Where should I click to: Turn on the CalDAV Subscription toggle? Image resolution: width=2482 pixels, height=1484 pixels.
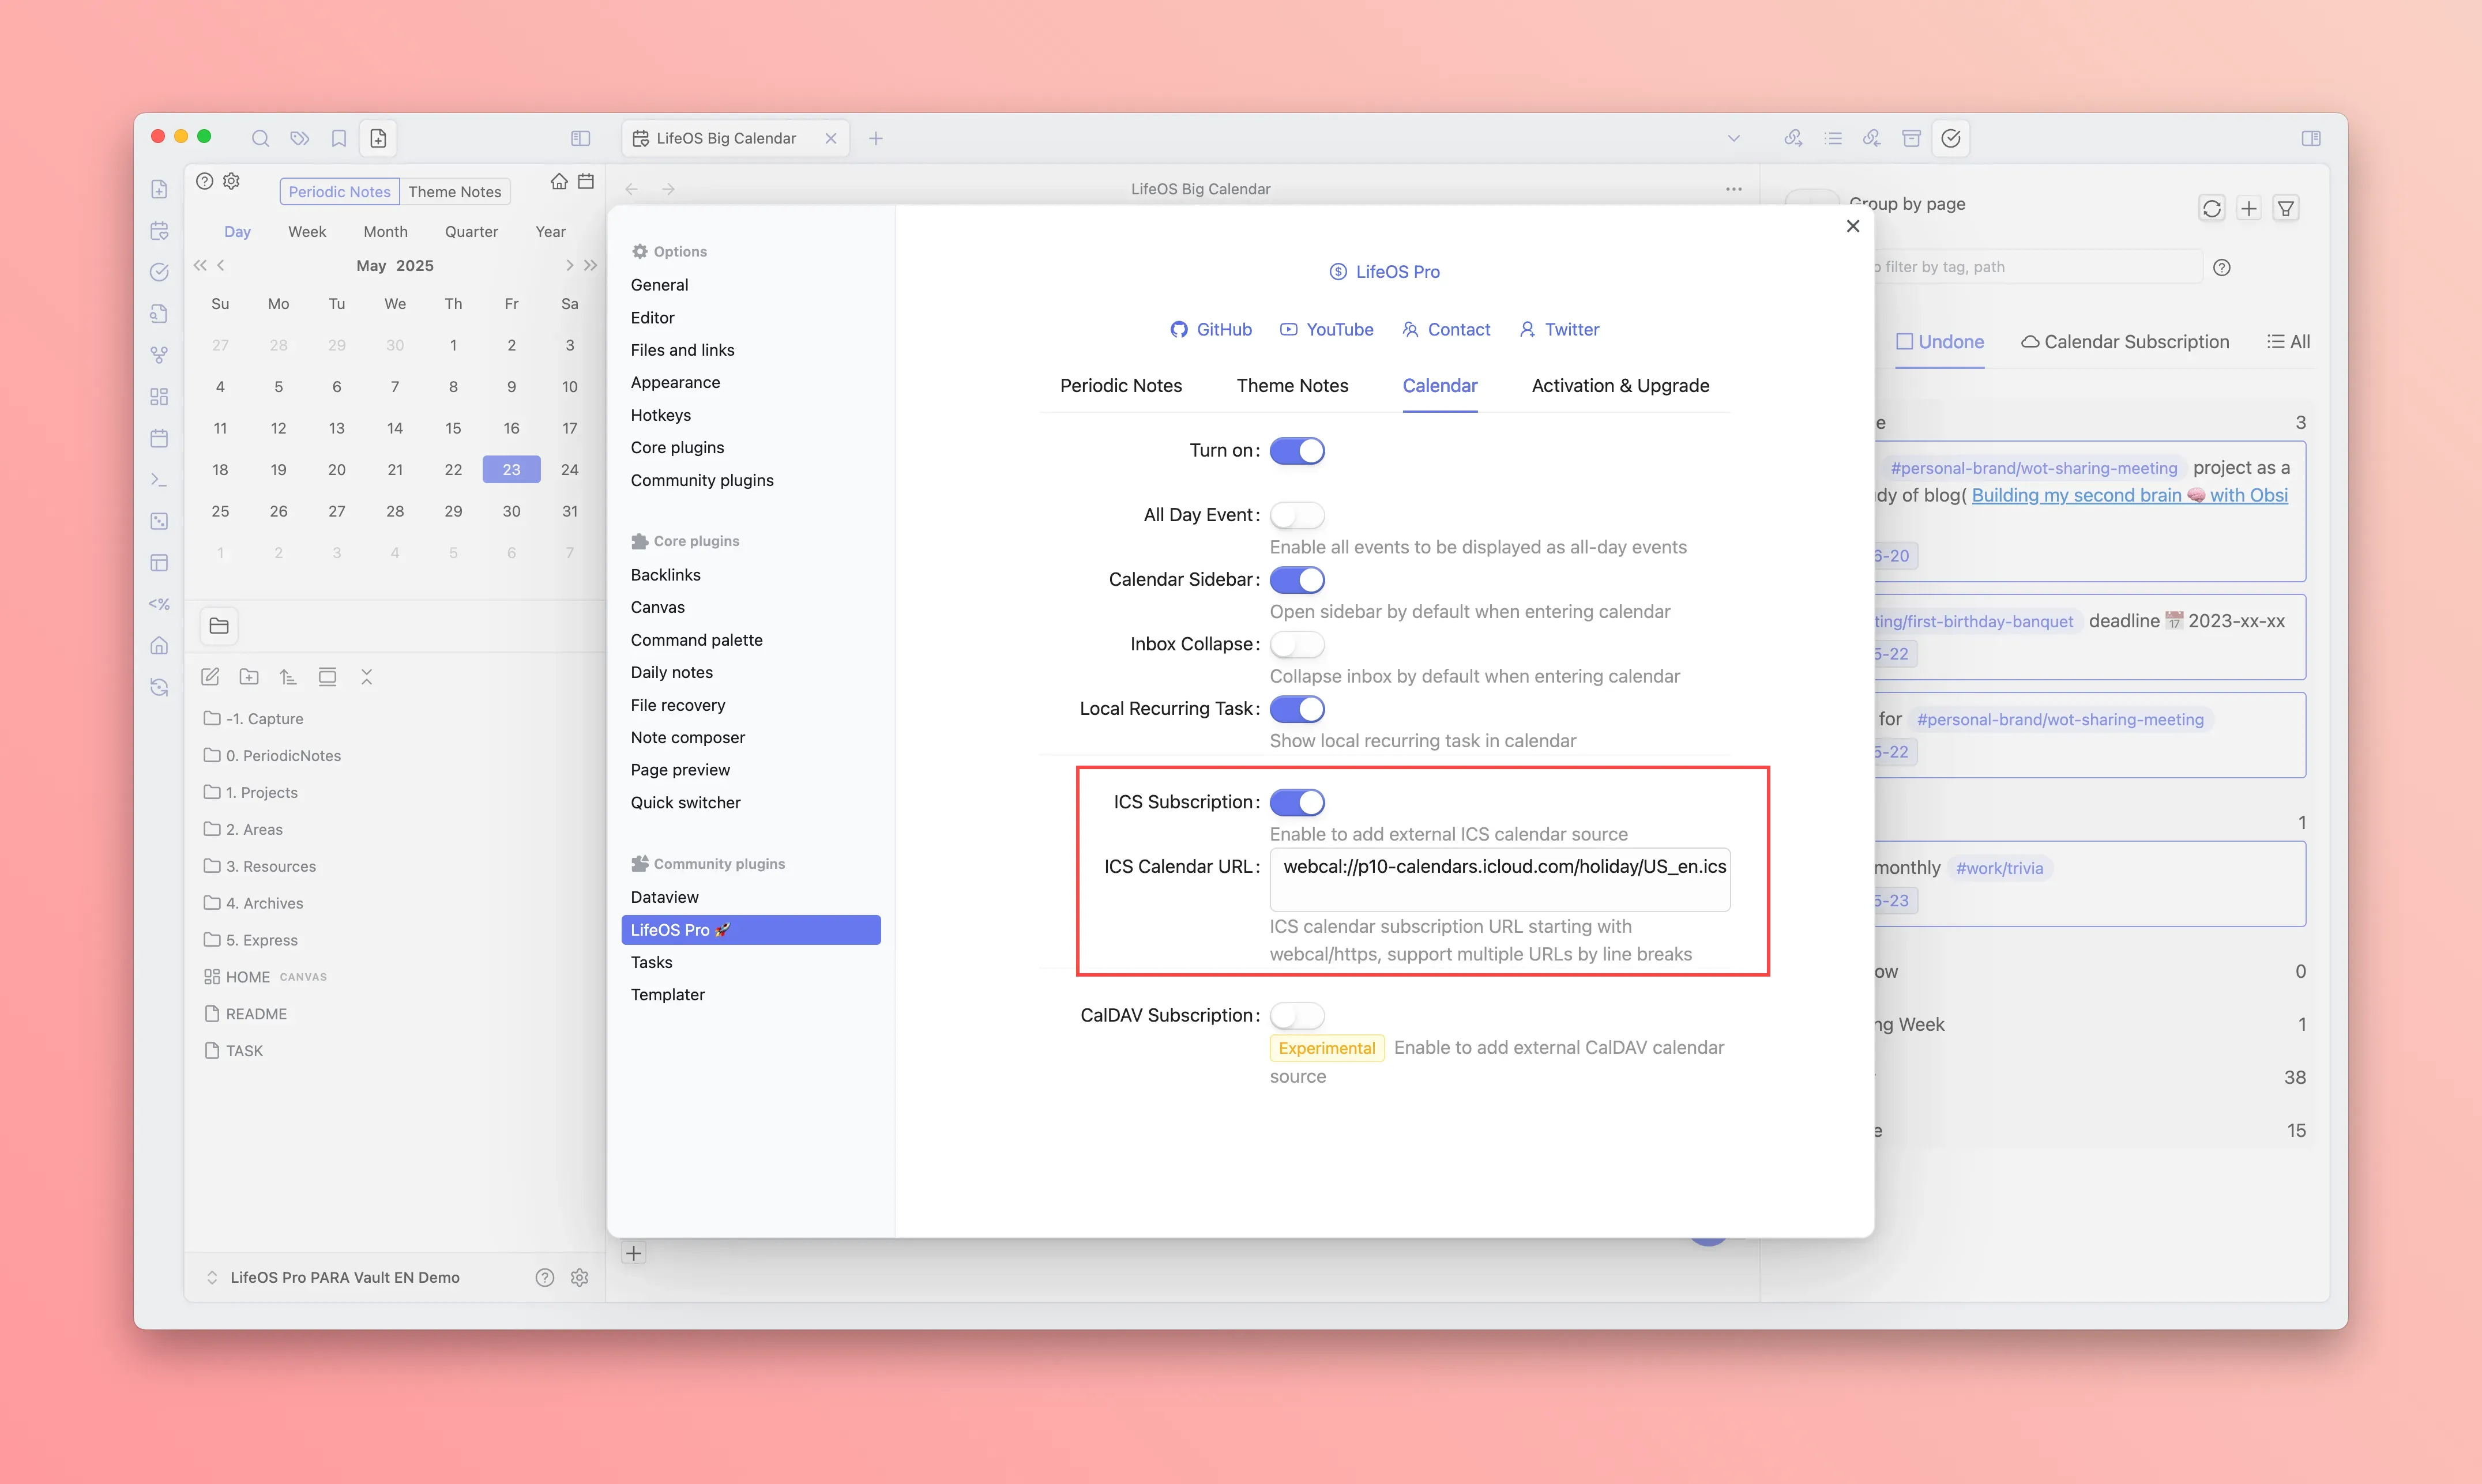1297,1015
